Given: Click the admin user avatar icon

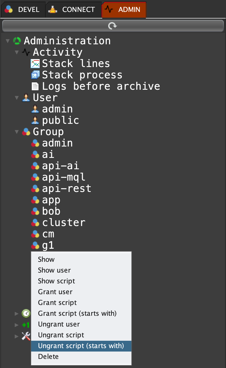Looking at the screenshot, I should point(35,109).
